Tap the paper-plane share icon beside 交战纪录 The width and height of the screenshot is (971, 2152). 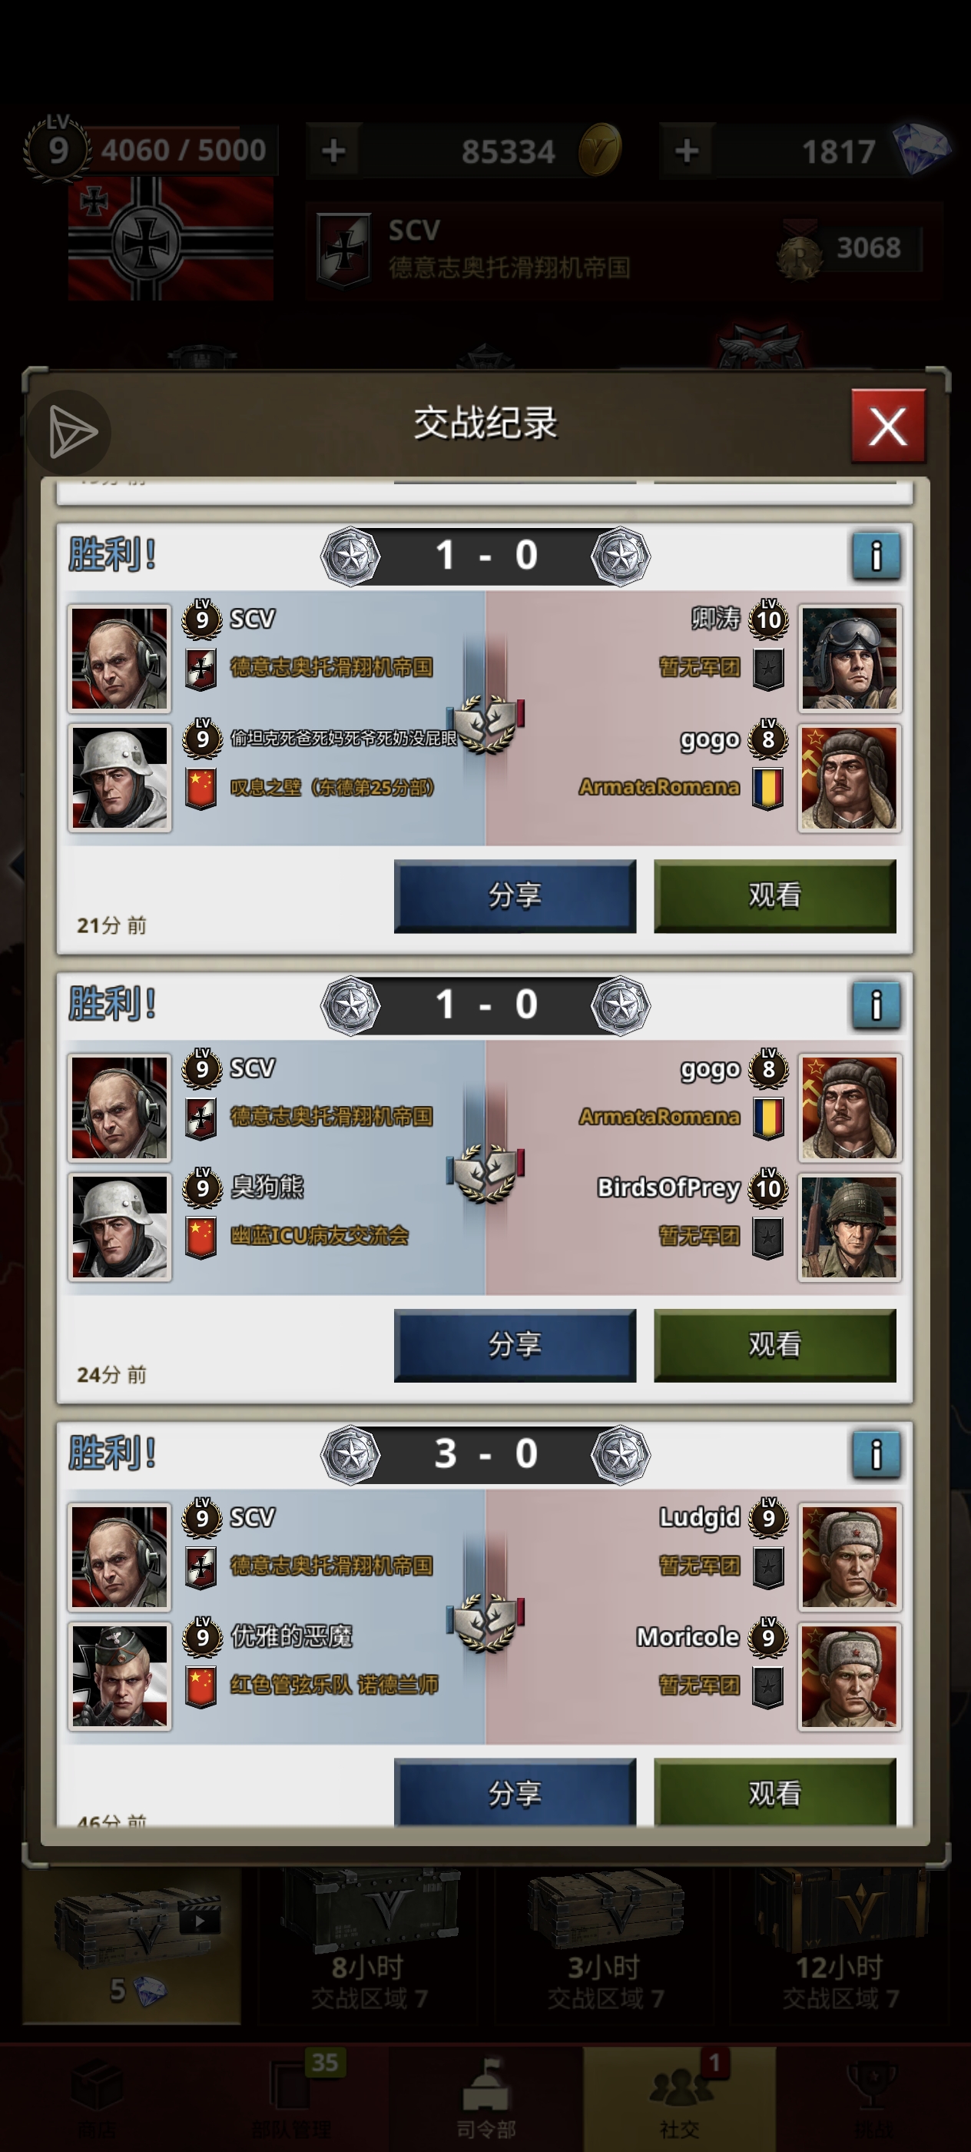[71, 431]
